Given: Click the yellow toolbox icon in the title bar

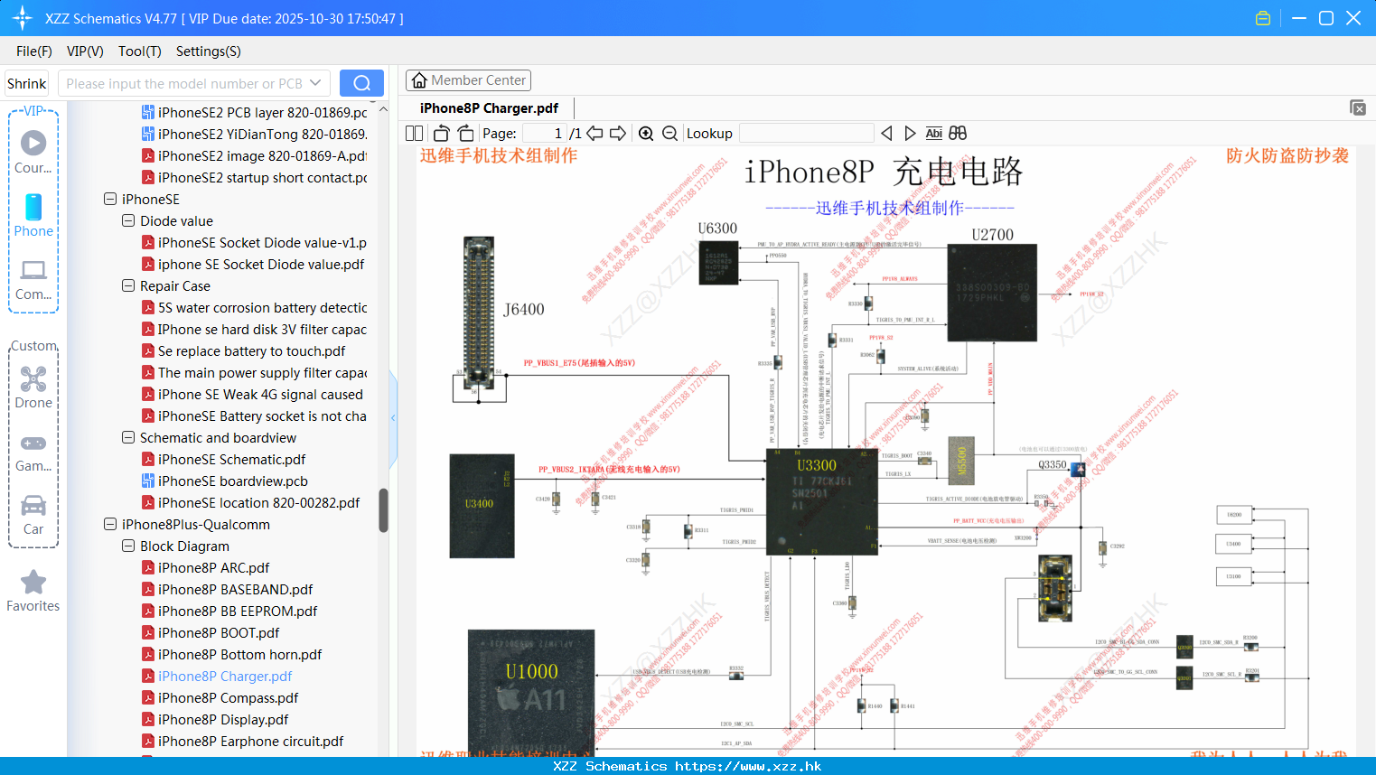Looking at the screenshot, I should point(1263,18).
